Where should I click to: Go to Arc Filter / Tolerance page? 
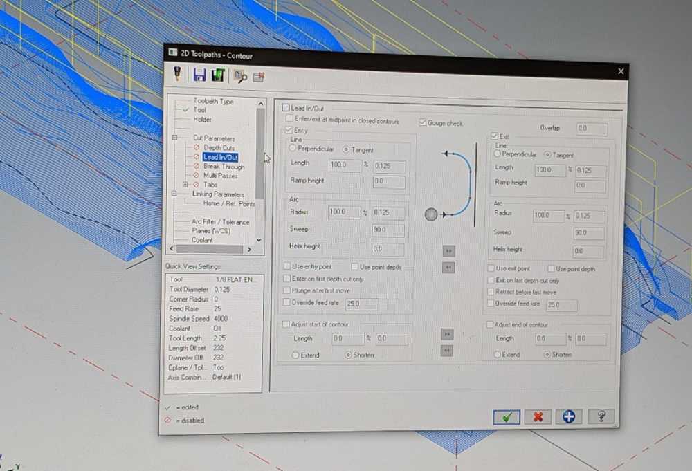[220, 222]
